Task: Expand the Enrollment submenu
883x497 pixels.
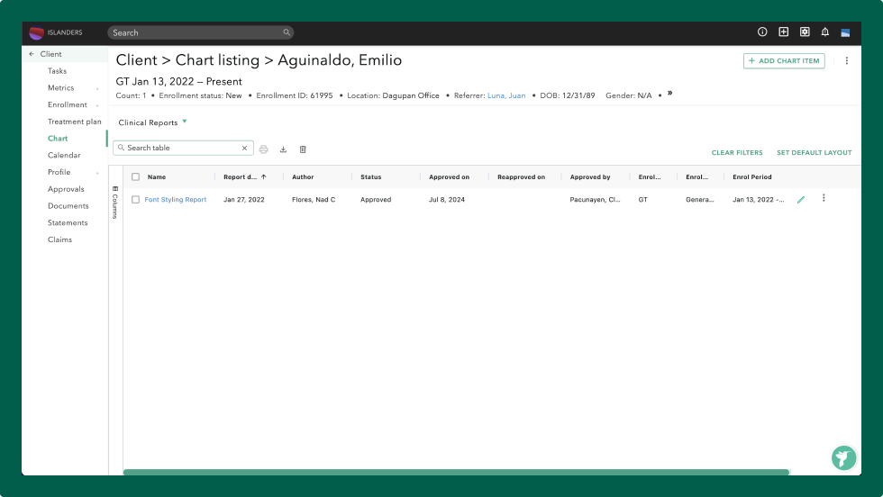Action: pos(97,105)
